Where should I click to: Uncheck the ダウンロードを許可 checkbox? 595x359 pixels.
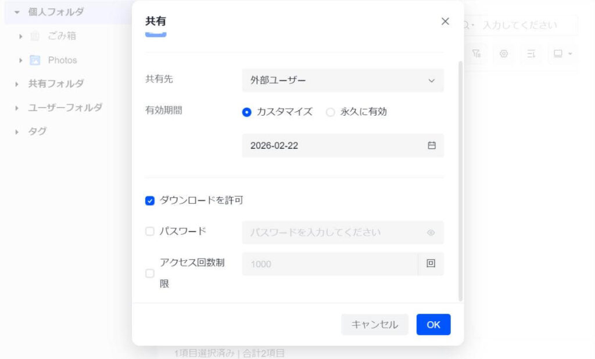point(150,201)
